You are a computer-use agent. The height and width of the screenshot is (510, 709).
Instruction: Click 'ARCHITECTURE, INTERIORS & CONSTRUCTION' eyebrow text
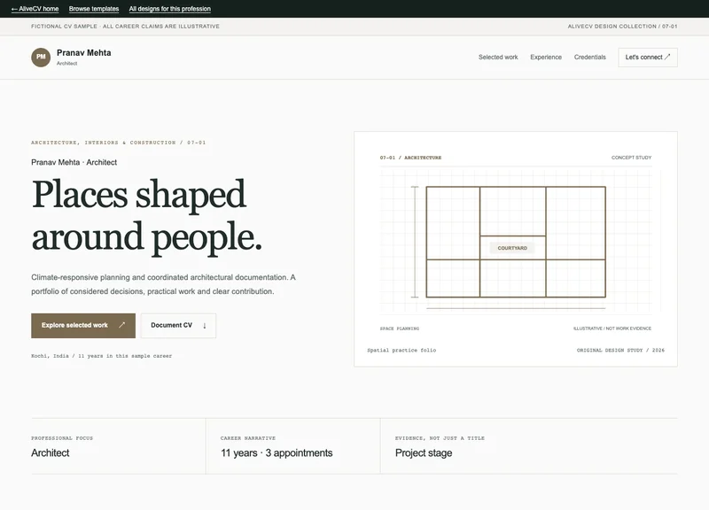(119, 143)
